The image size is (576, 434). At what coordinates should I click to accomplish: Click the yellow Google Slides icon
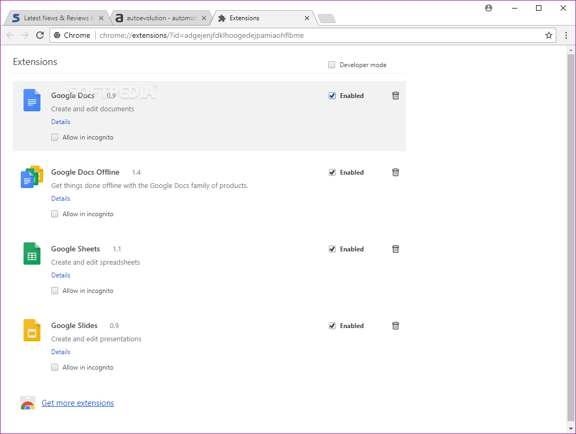click(x=32, y=330)
